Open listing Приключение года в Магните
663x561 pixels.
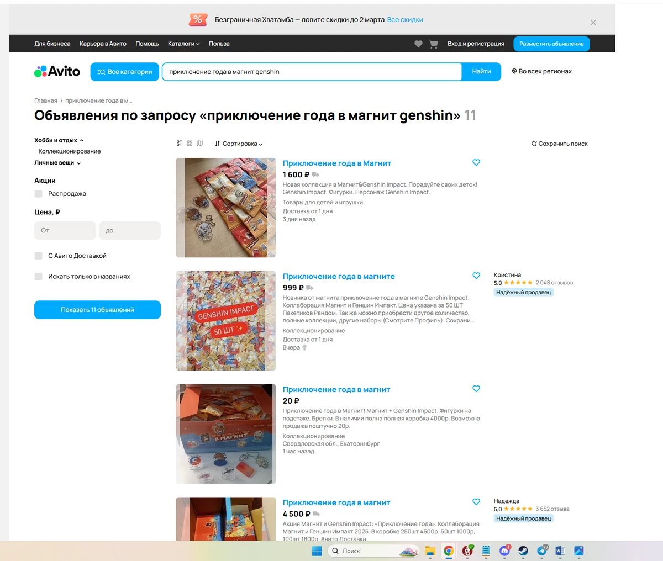(339, 276)
